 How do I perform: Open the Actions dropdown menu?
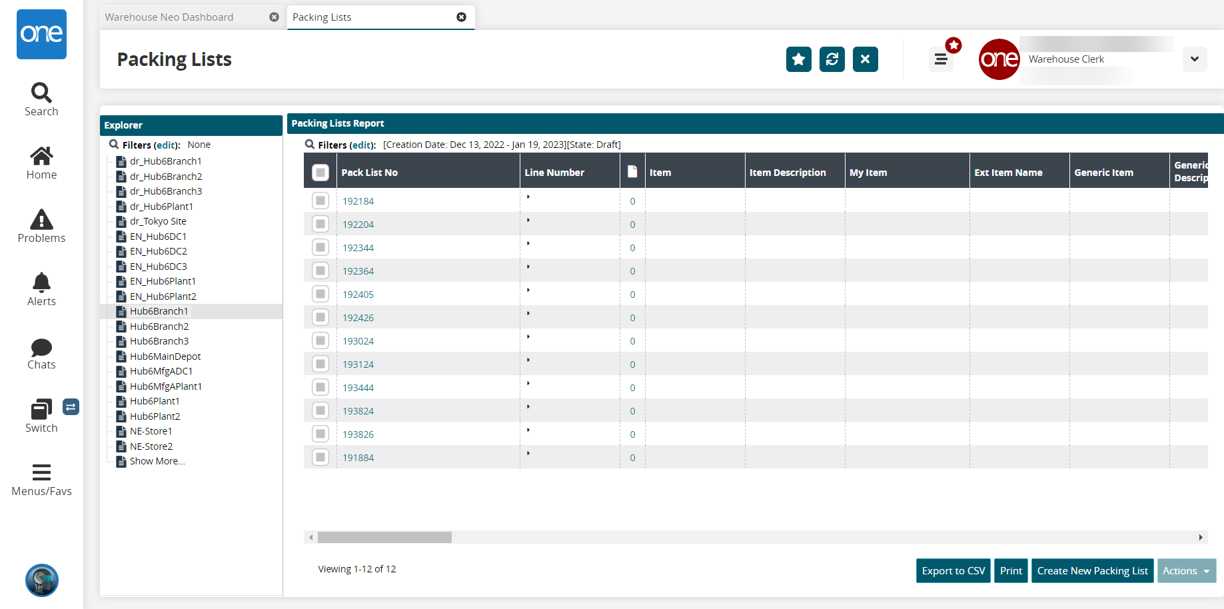1186,571
